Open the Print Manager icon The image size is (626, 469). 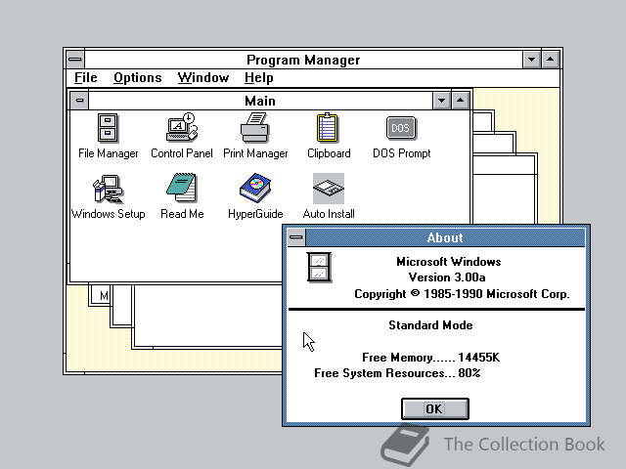(255, 128)
